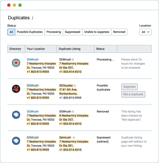The image size is (159, 163).
Task: Click 'Processing...' status text
Action: pos(105,60)
